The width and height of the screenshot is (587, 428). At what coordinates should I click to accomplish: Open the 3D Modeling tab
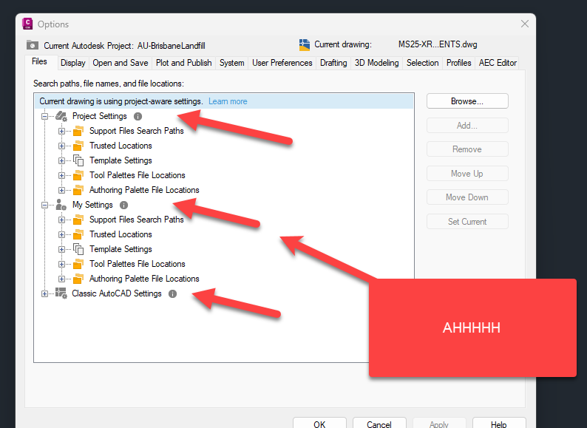(376, 63)
